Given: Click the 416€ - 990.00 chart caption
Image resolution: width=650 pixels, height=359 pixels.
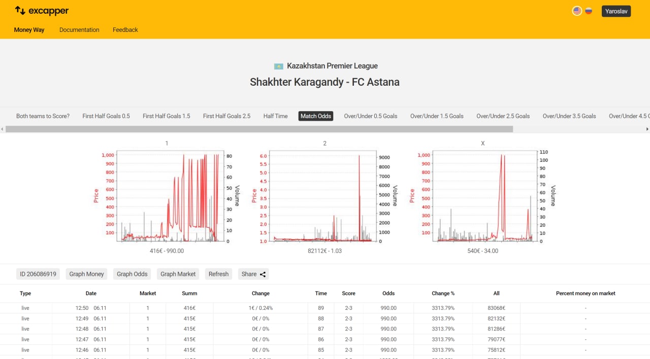Looking at the screenshot, I should pos(167,251).
